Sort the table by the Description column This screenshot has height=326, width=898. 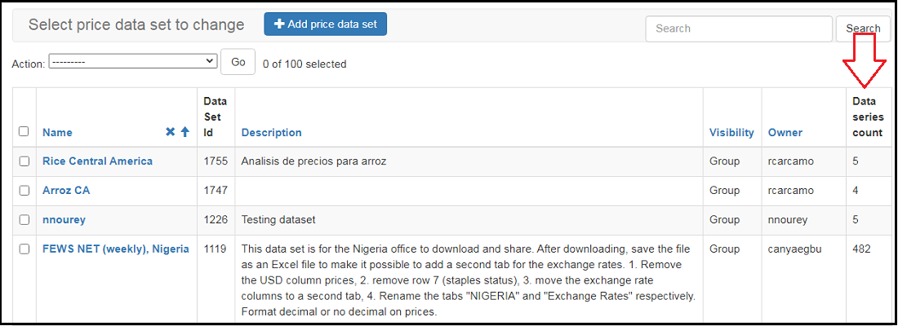click(x=271, y=132)
